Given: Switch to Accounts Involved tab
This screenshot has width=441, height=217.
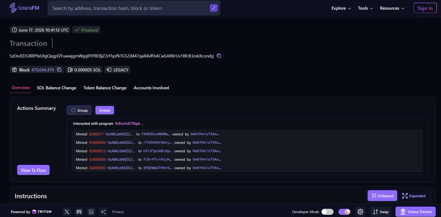Looking at the screenshot, I should [151, 88].
